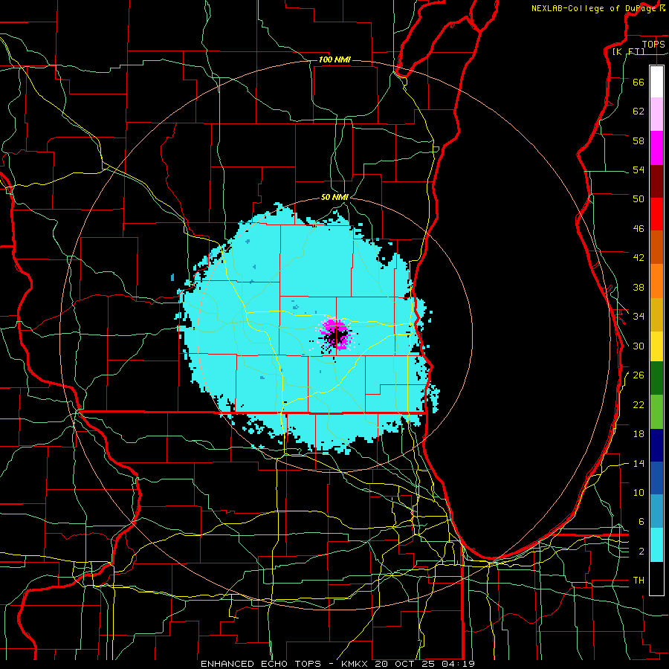Click the '30' legend value
This screenshot has width=669, height=669.
(639, 346)
